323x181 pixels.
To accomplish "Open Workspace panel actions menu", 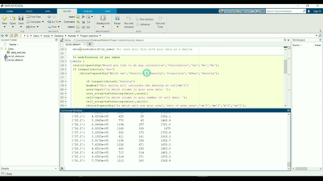I will [x=320, y=40].
